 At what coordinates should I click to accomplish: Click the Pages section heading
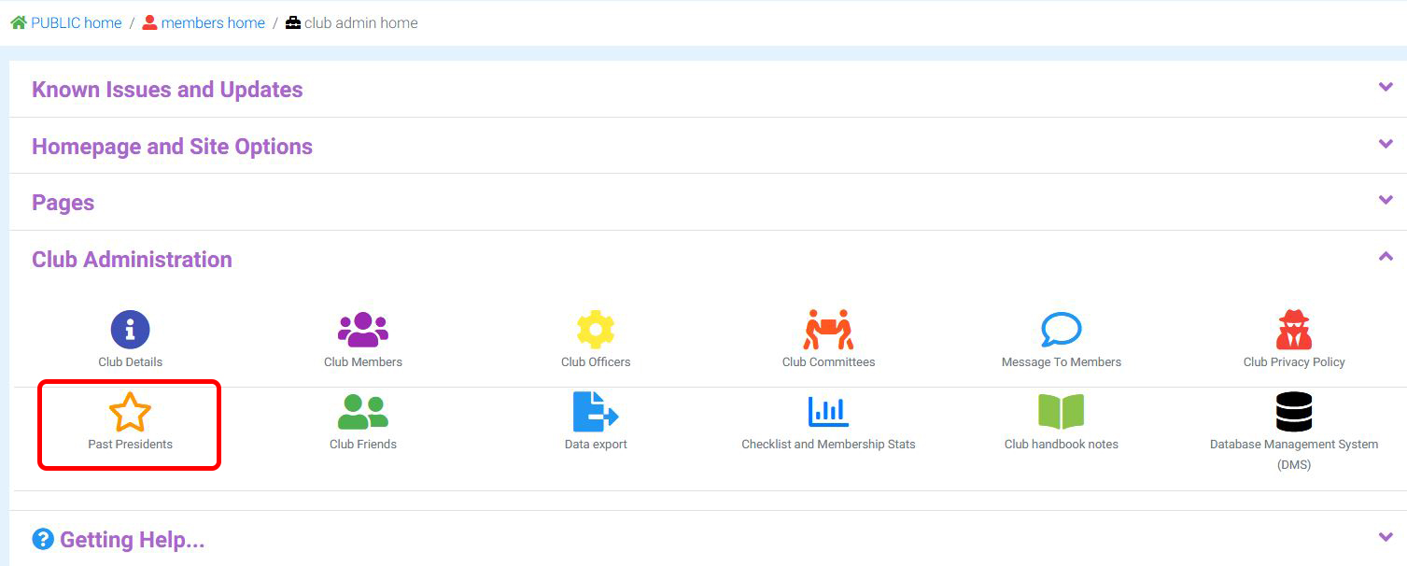63,203
